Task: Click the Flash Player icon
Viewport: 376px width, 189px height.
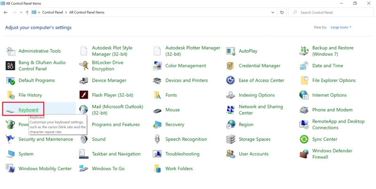Action: (x=84, y=95)
